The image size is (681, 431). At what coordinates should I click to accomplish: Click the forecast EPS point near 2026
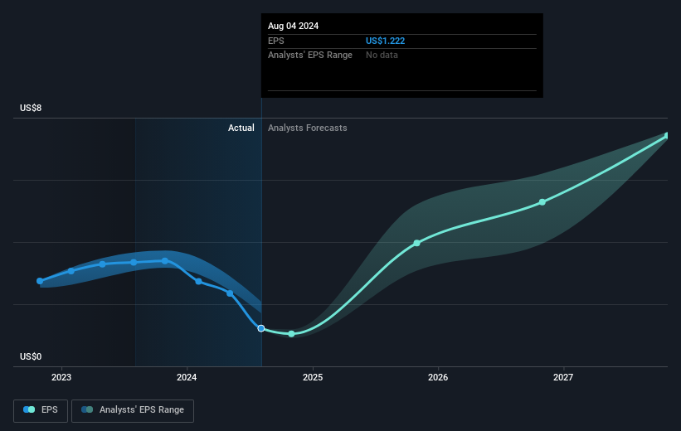click(417, 243)
